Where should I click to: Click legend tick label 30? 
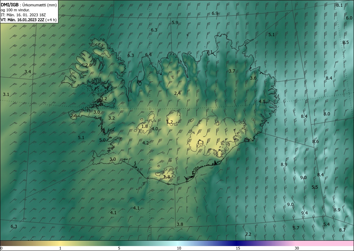point(297,249)
